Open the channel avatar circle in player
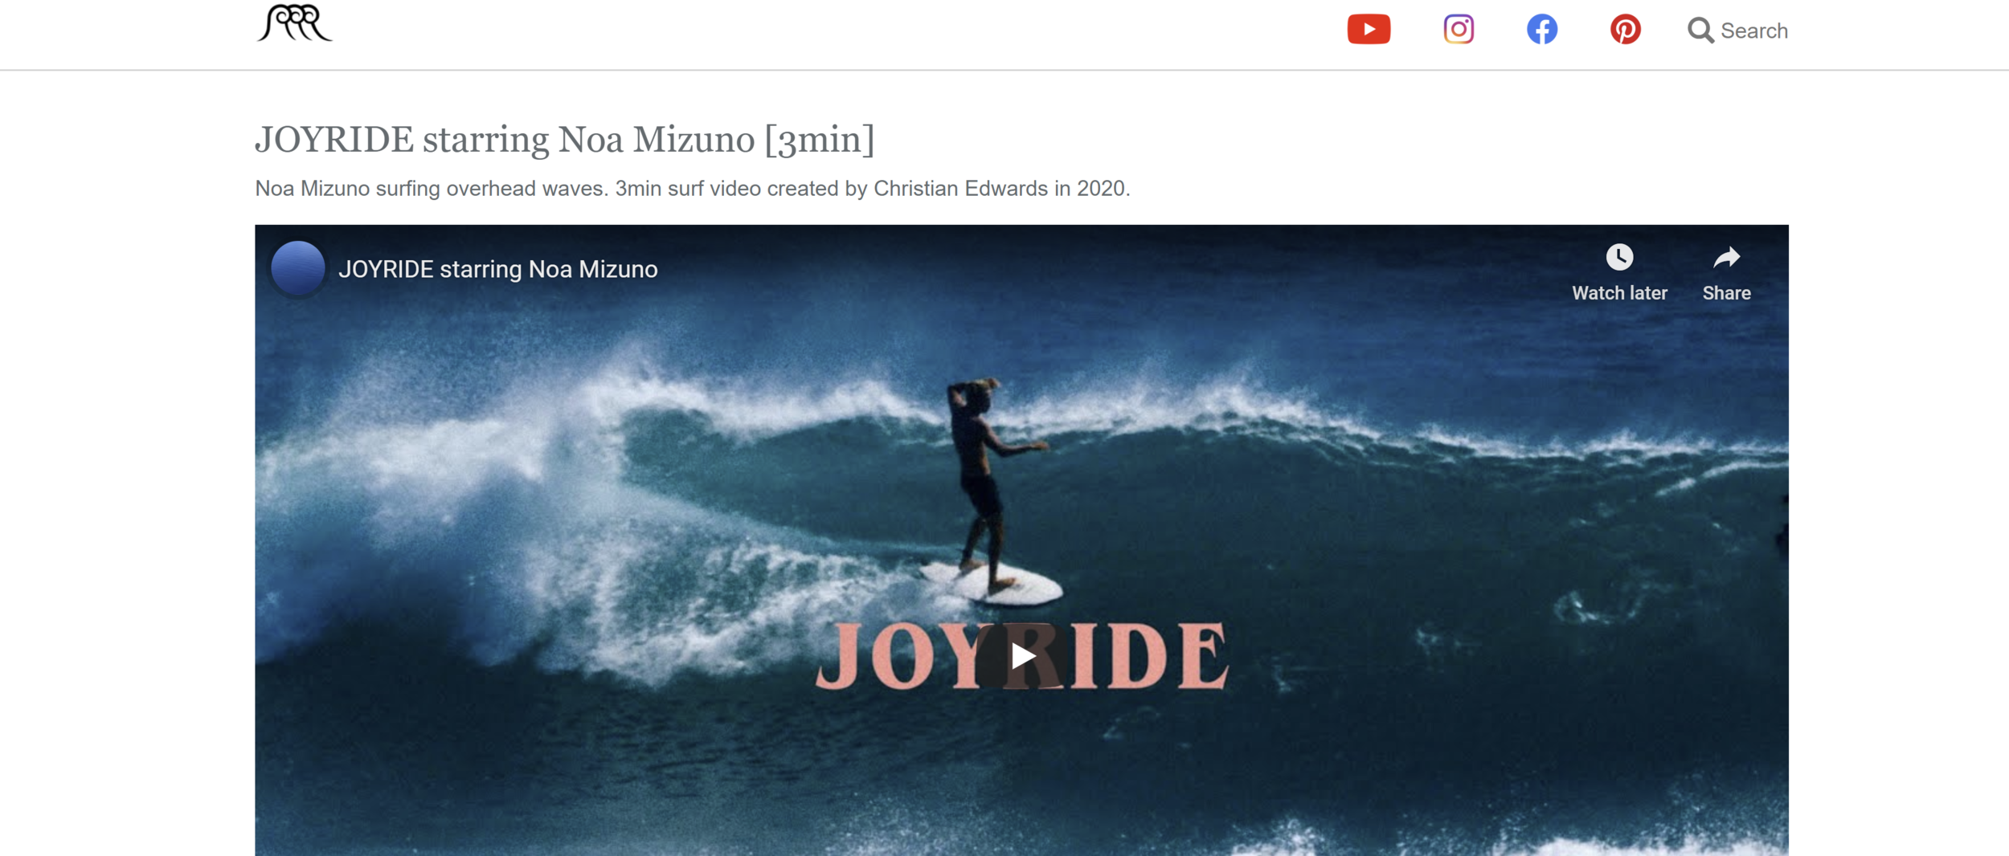2009x856 pixels. tap(297, 268)
